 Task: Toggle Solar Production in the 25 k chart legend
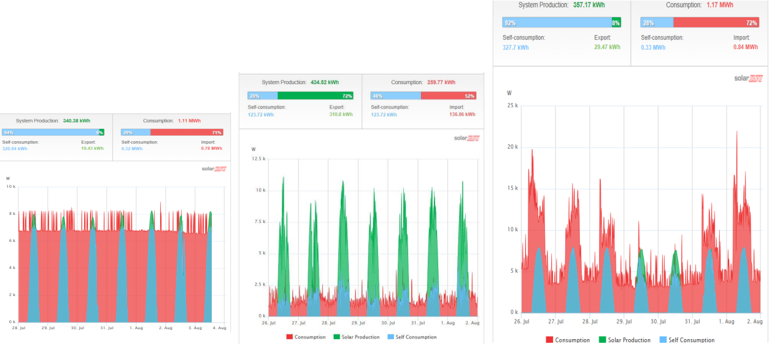pos(624,340)
